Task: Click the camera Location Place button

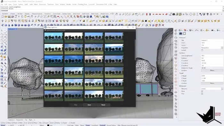Action: tap(212, 70)
